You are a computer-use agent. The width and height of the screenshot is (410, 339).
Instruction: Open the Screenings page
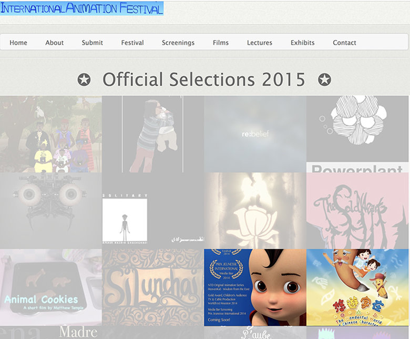point(178,43)
